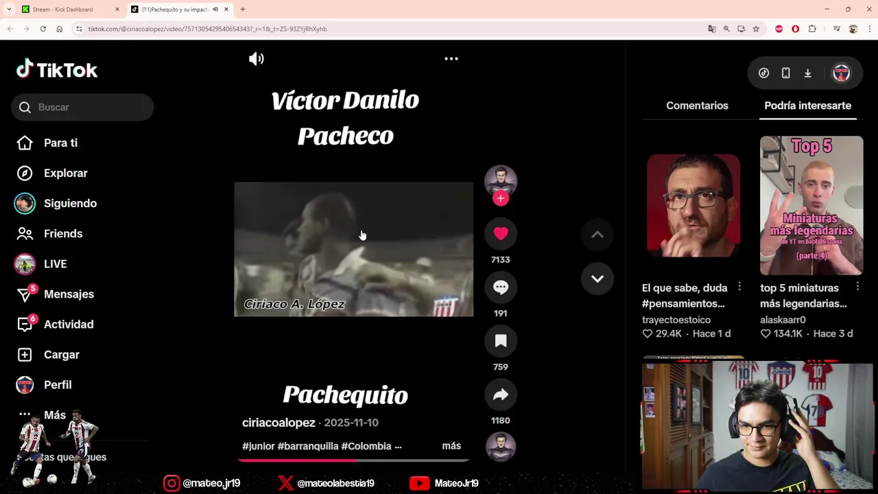Open the account avatar in top-right pill

point(841,73)
